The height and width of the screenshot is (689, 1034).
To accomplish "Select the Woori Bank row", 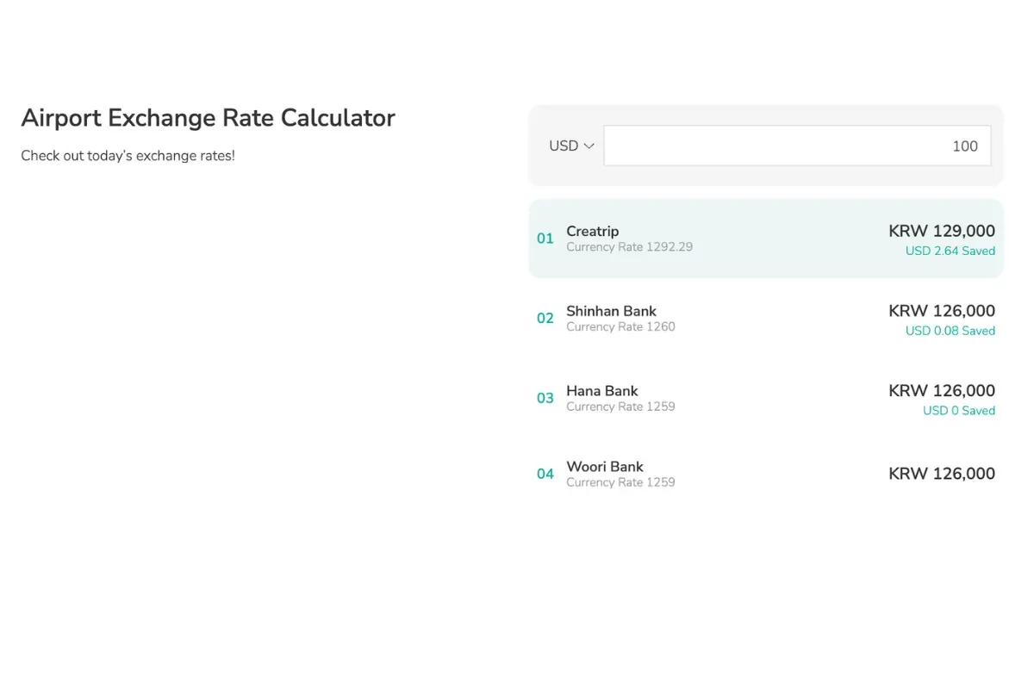I will [766, 474].
